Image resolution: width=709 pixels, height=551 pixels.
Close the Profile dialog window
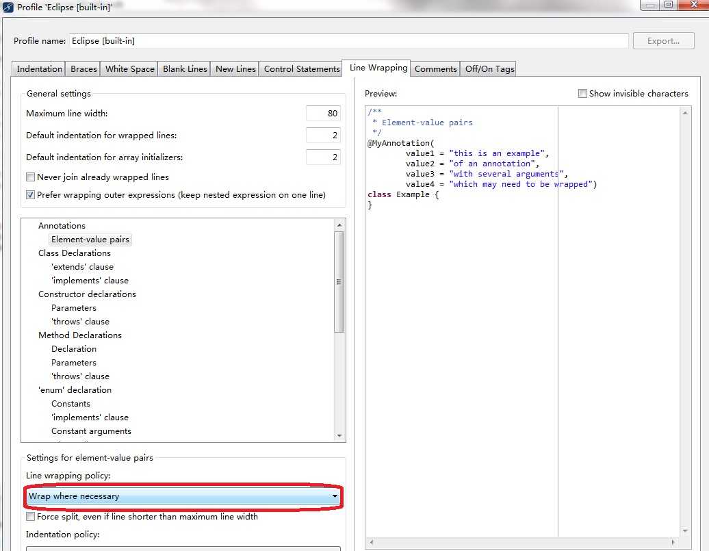694,5
